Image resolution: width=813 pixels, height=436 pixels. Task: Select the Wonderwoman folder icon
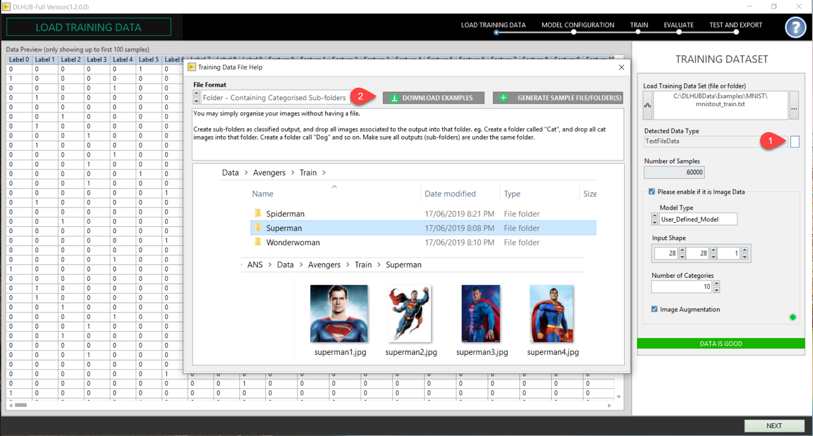(x=257, y=242)
